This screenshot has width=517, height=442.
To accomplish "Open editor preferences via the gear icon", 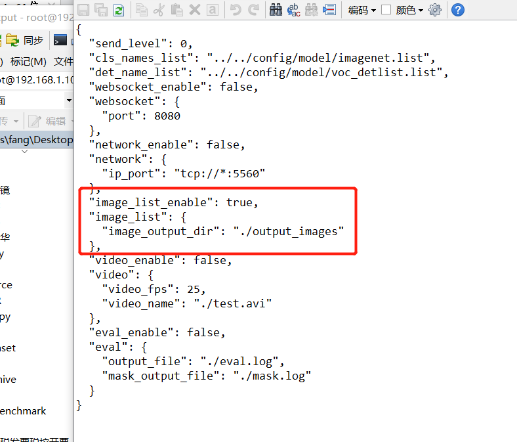I will pyautogui.click(x=434, y=10).
